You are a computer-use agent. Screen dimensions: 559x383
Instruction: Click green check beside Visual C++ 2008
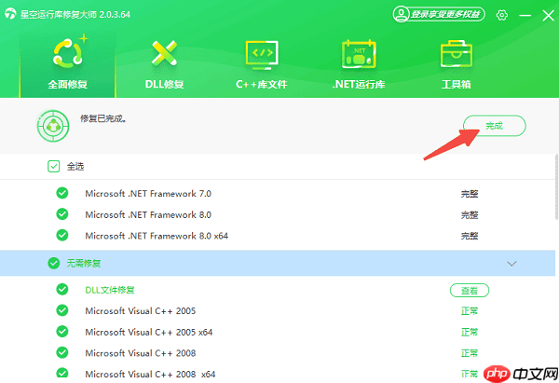point(62,352)
